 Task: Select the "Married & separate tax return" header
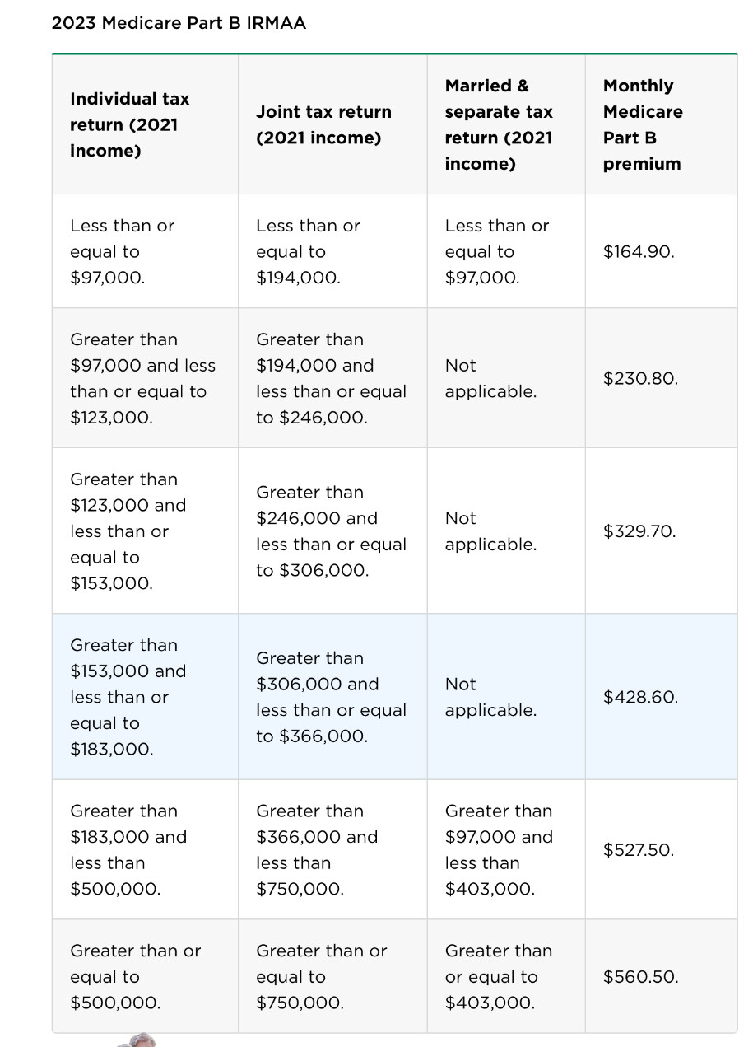pos(499,124)
